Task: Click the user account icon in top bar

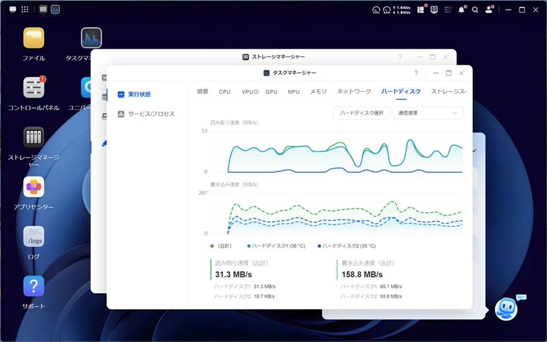Action: tap(489, 10)
